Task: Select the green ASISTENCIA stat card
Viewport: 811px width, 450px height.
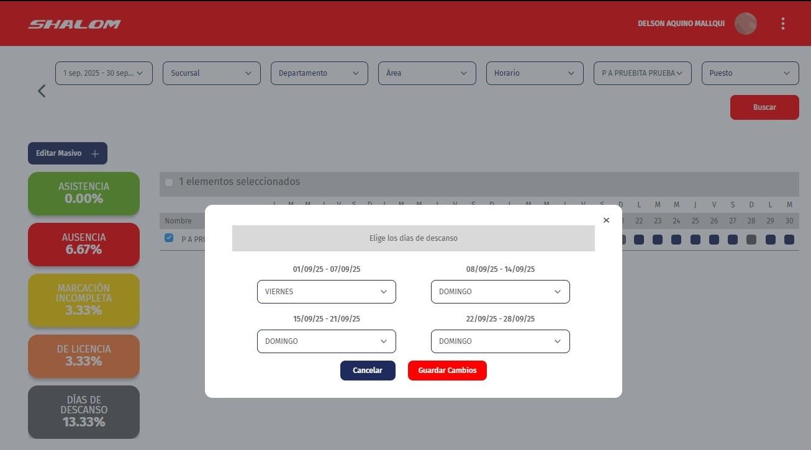Action: (84, 193)
